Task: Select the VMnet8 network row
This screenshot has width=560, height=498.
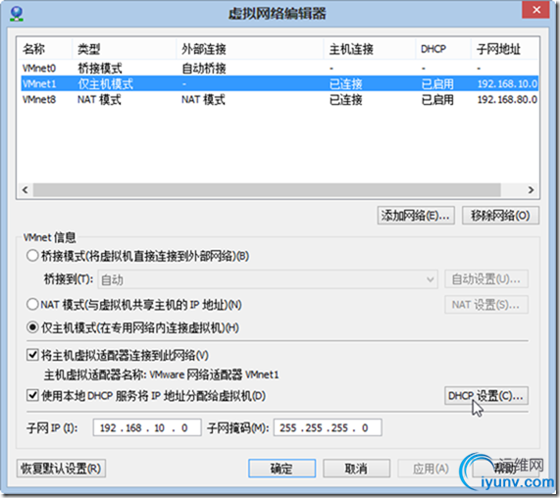Action: (x=280, y=99)
